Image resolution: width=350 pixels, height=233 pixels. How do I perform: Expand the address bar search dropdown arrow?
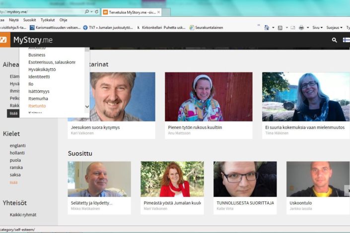[91, 11]
